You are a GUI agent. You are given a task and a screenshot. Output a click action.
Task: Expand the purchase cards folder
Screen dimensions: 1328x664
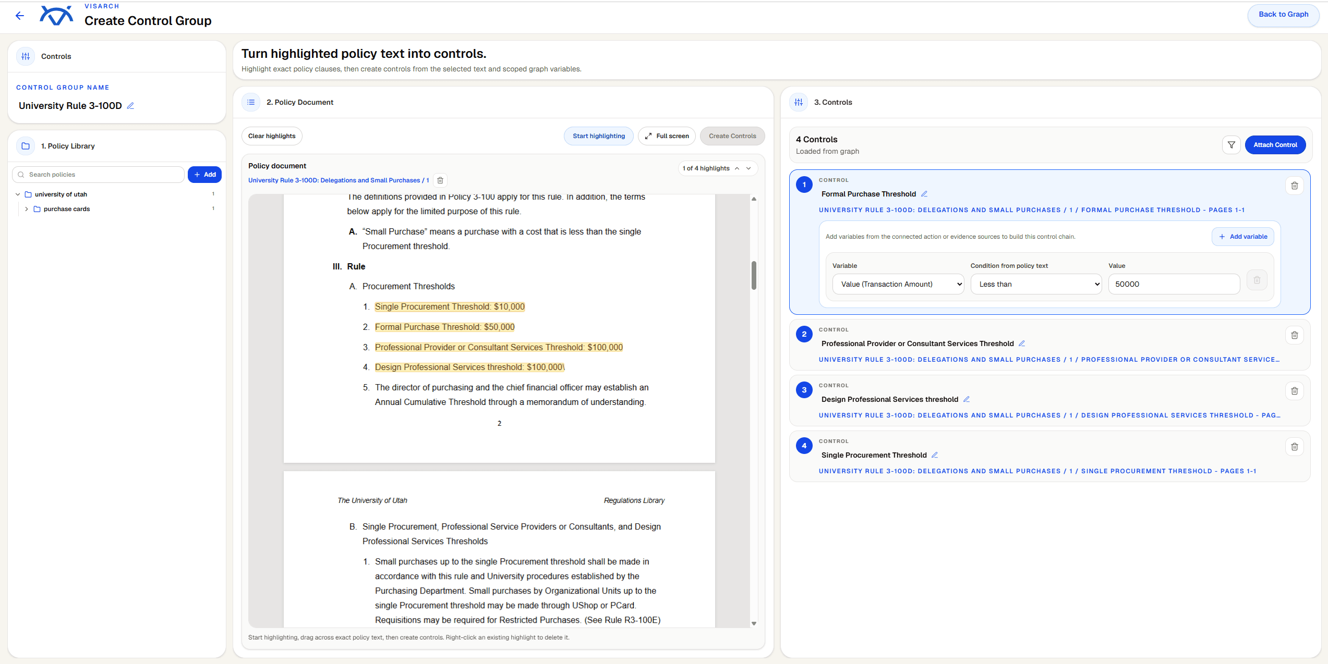click(26, 209)
